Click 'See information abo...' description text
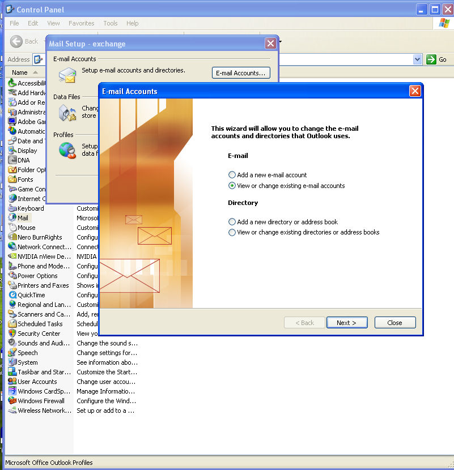Screen dimensions: 454x470 pyautogui.click(x=107, y=362)
